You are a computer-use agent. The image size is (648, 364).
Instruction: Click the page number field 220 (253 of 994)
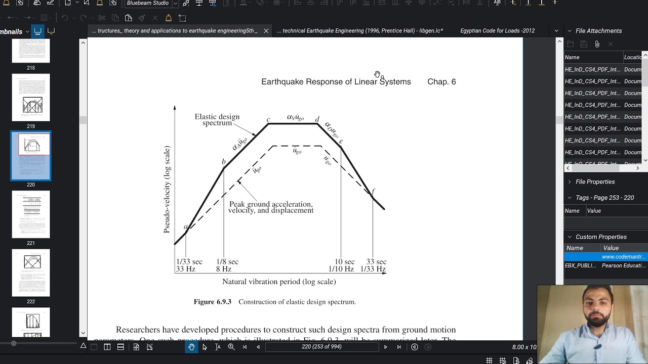tap(321, 347)
